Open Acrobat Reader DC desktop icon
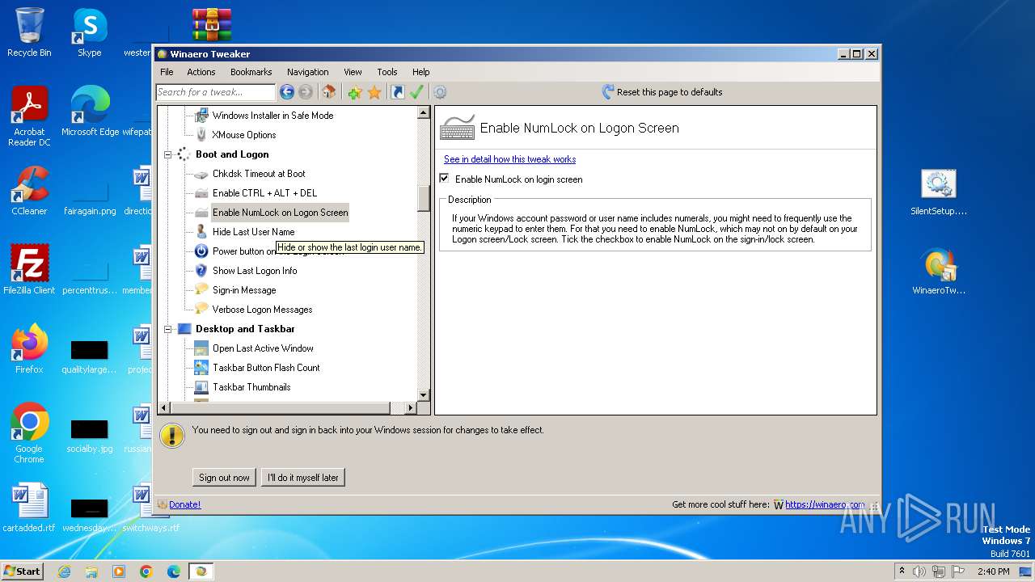The width and height of the screenshot is (1035, 582). (29, 116)
